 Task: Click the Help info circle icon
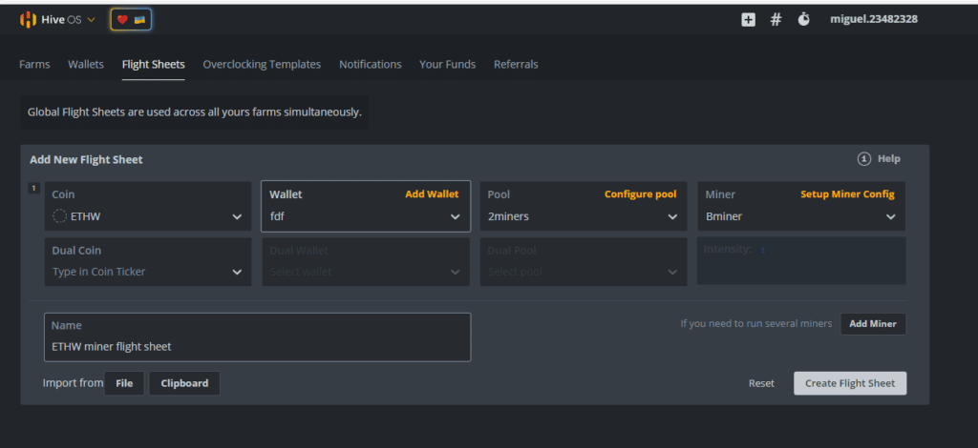click(863, 159)
